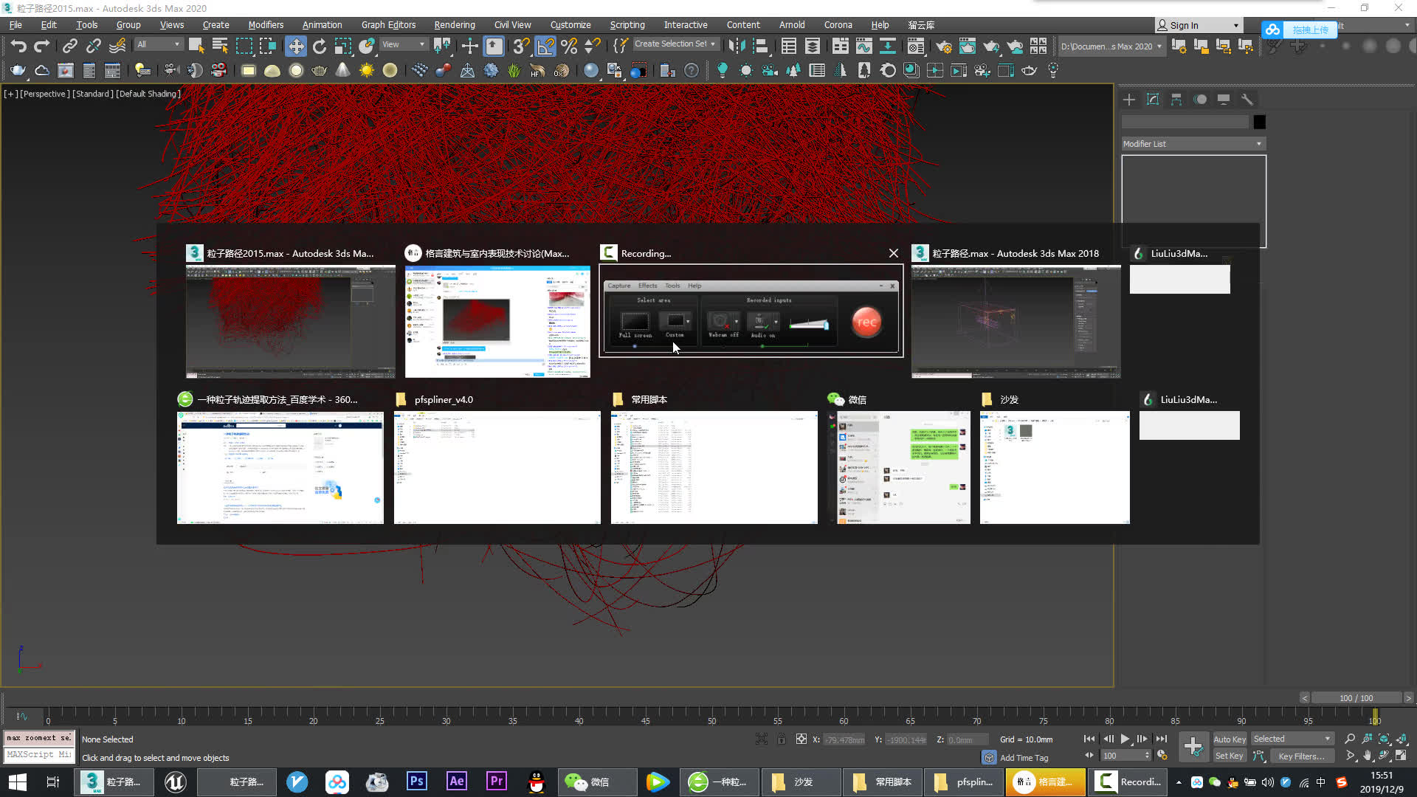This screenshot has width=1417, height=797.
Task: Select the Select and Rotate tool
Action: coord(319,46)
